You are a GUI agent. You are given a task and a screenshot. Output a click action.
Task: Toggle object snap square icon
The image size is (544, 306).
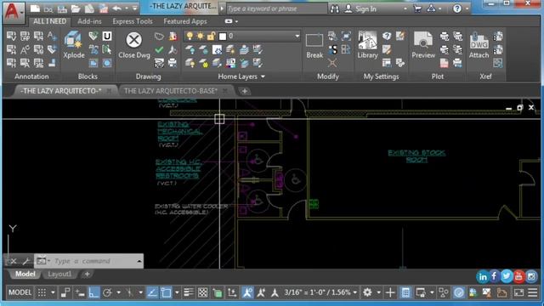(x=167, y=292)
